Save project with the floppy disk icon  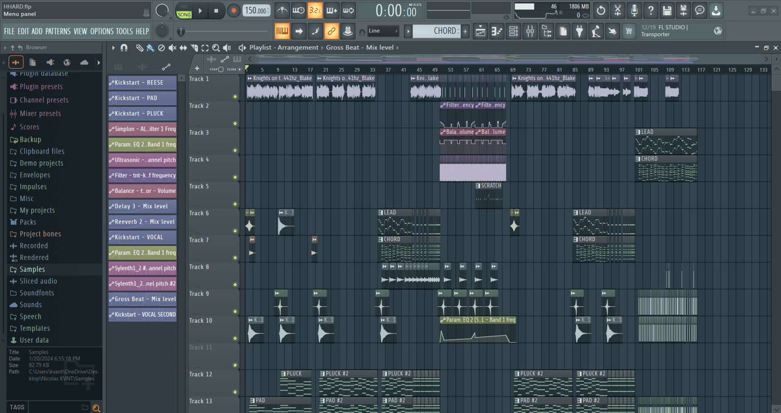(667, 10)
